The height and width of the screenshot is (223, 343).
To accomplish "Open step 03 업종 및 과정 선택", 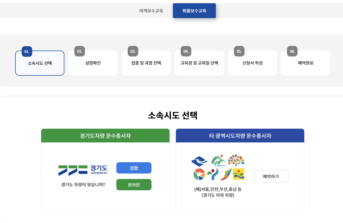I will click(x=146, y=63).
